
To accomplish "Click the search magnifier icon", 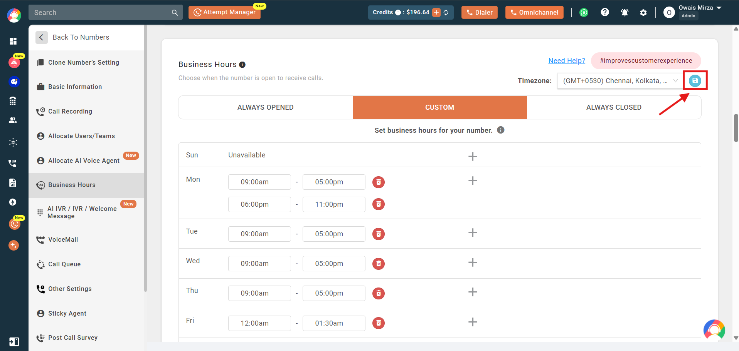I will [175, 13].
